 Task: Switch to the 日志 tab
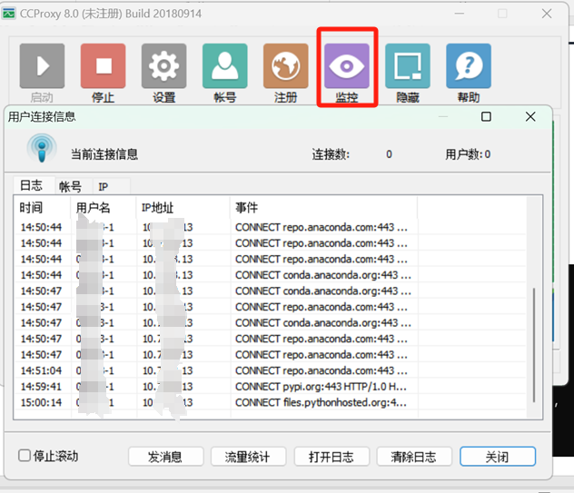(32, 185)
